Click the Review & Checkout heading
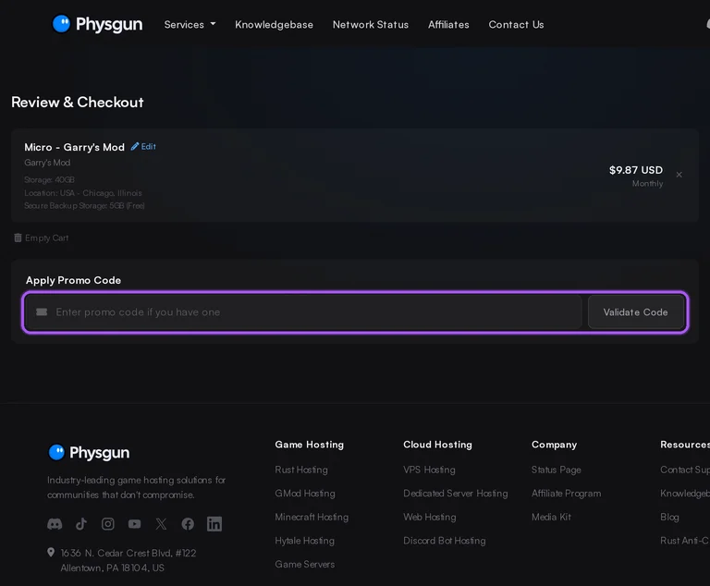710x586 pixels. [78, 102]
